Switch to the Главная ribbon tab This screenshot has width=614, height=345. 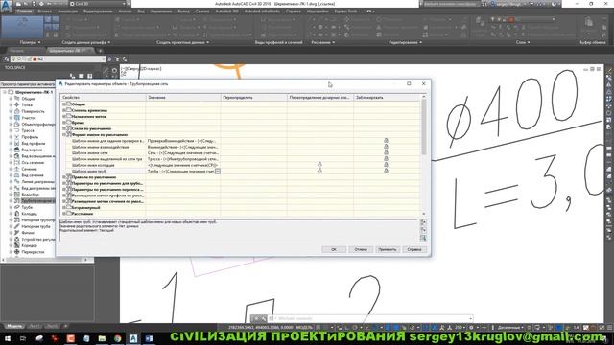[24, 11]
